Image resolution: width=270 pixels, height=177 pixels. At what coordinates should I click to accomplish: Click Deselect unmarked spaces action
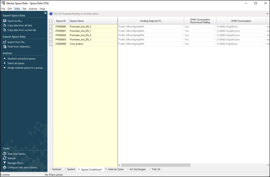point(21,59)
